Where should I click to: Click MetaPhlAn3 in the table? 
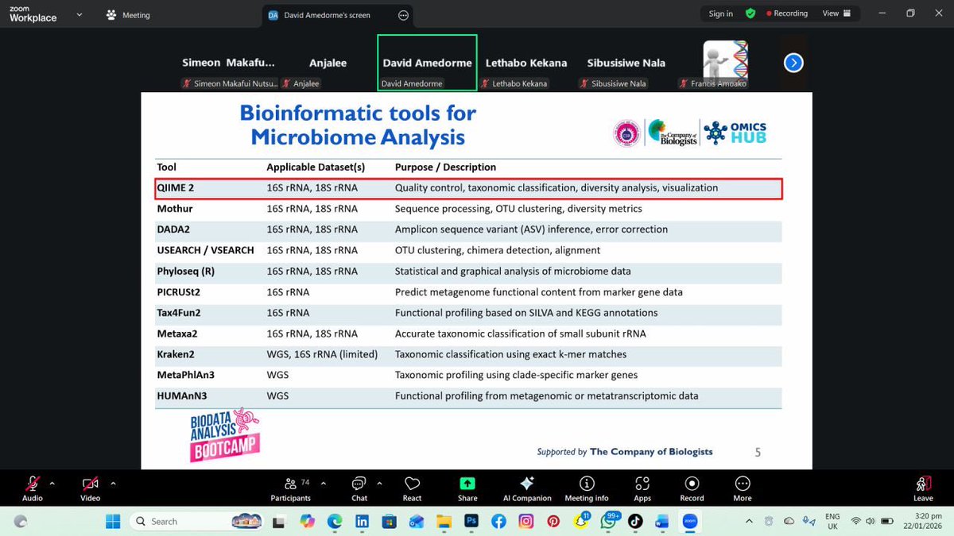pos(186,375)
